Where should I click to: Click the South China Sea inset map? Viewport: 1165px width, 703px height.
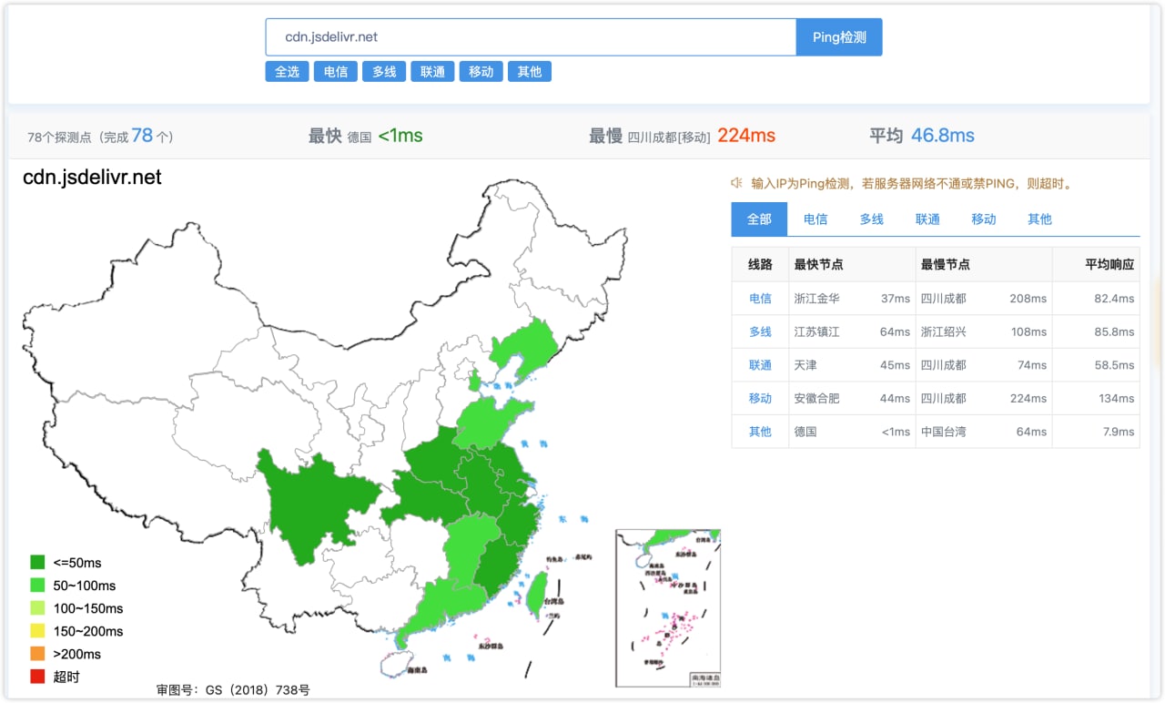pyautogui.click(x=667, y=607)
